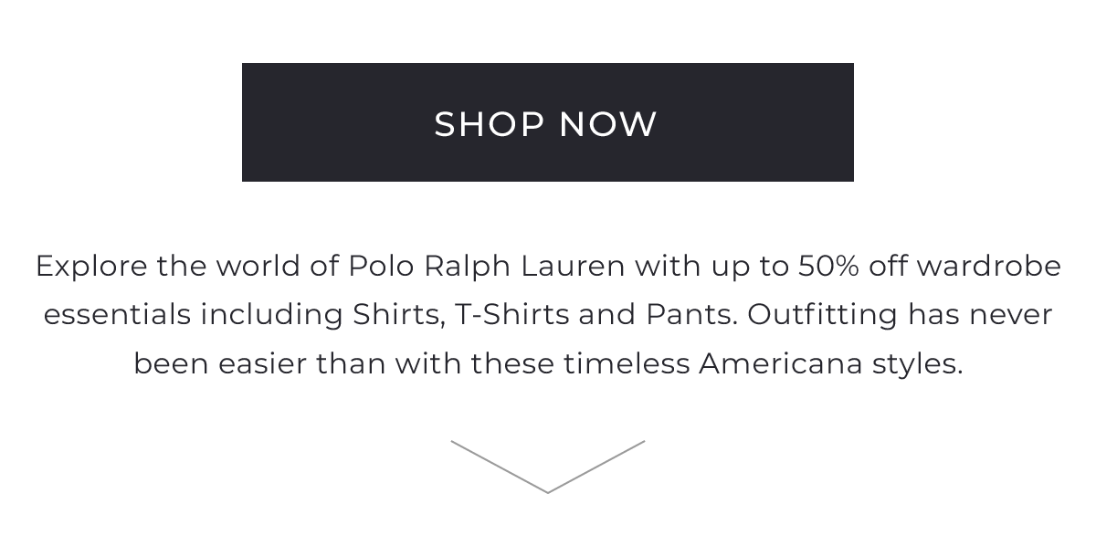Click the word "including" in the second line

(x=272, y=315)
